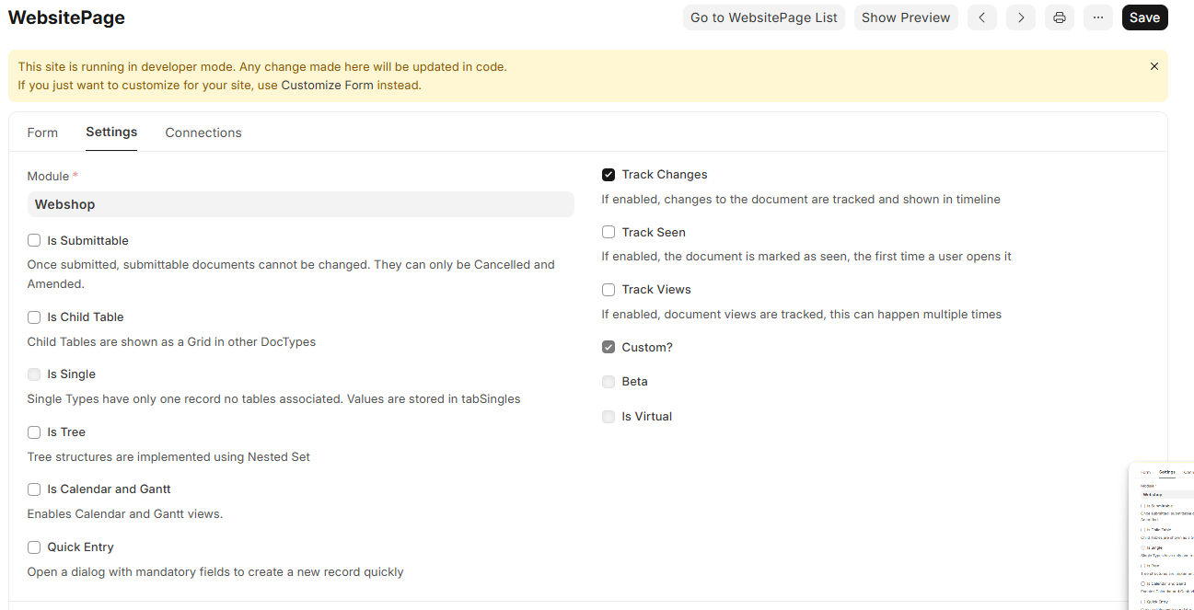Open the three-dots more menu

coord(1098,17)
